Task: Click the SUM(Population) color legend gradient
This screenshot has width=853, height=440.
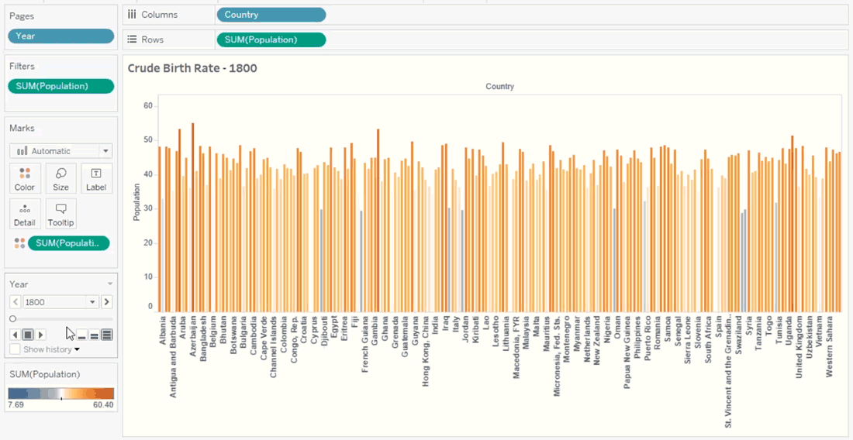Action: tap(60, 394)
